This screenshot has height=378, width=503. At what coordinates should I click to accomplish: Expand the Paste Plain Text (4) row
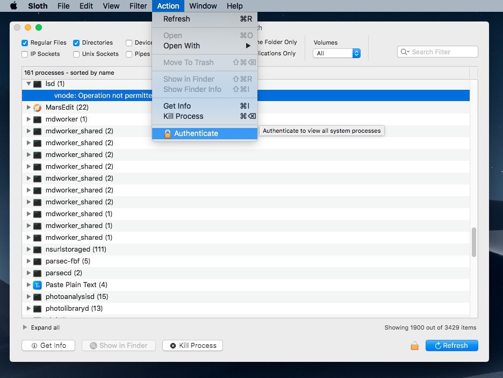click(28, 284)
